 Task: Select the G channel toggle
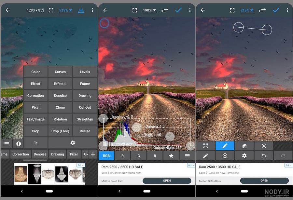coord(139,156)
